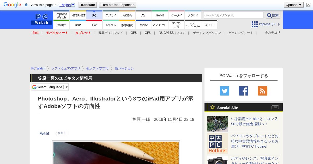The image size is (313, 164).
Task: Click the ソフトウェア/アプリ breadcrumb
Action: [x=66, y=68]
